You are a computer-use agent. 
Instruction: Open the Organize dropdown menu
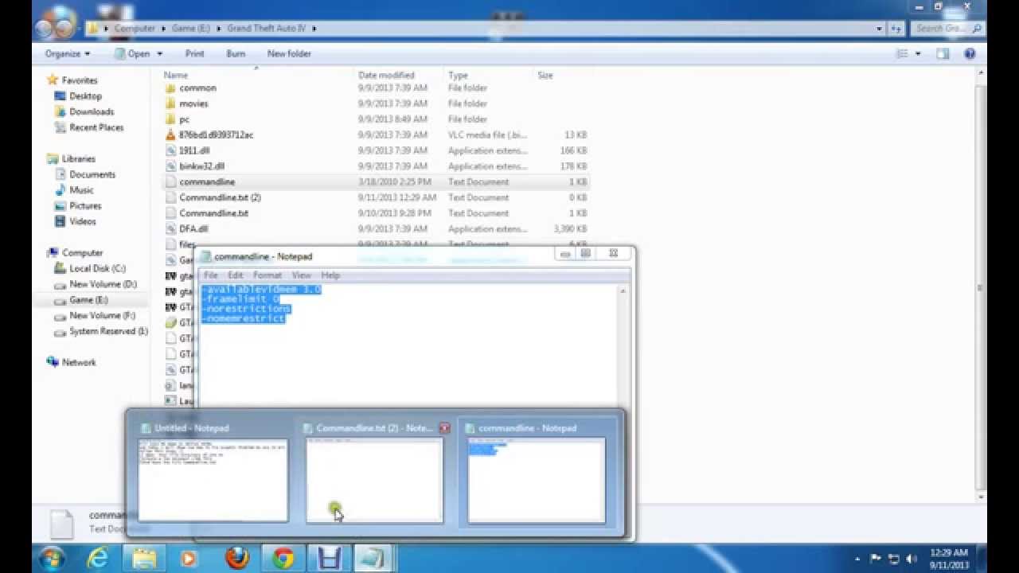point(67,53)
